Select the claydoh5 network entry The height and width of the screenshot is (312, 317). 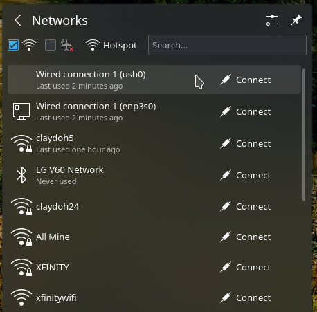pyautogui.click(x=154, y=143)
